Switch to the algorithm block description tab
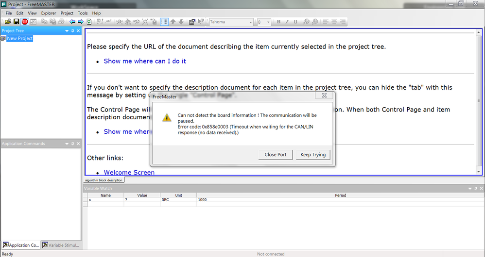Viewport: 485px width, 257px height. click(104, 180)
